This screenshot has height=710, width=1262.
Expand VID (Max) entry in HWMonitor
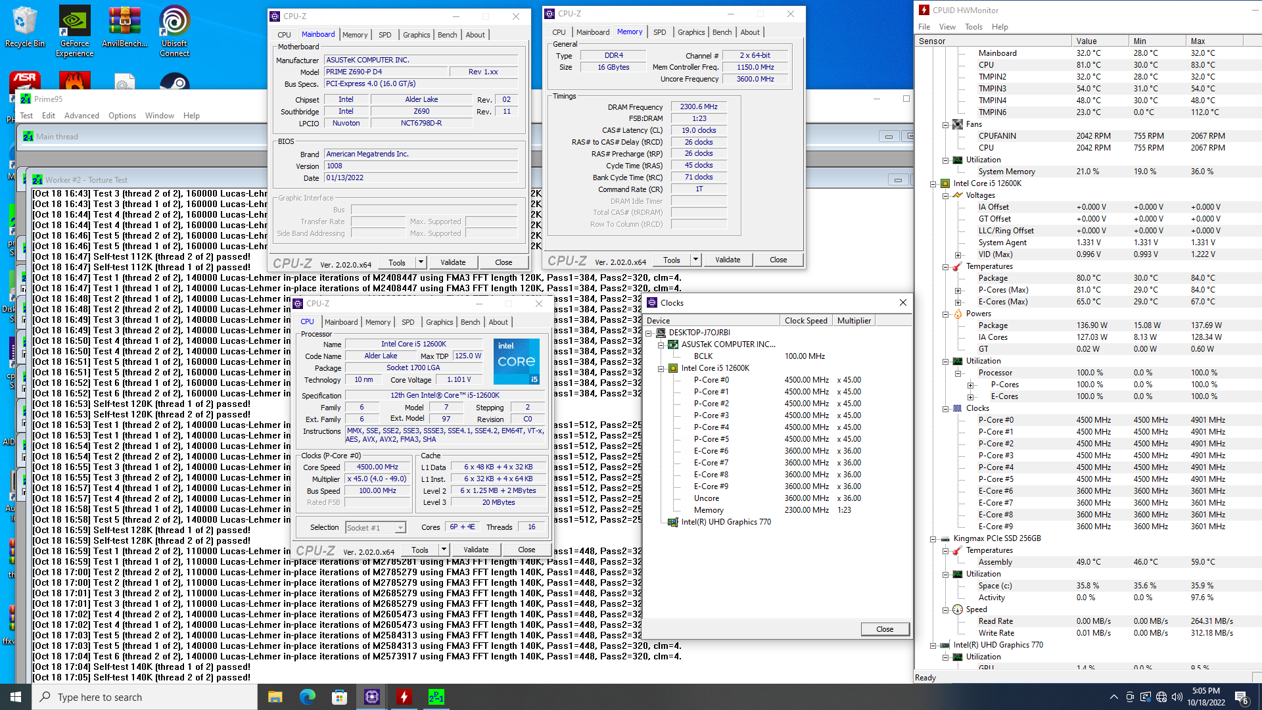pos(958,254)
